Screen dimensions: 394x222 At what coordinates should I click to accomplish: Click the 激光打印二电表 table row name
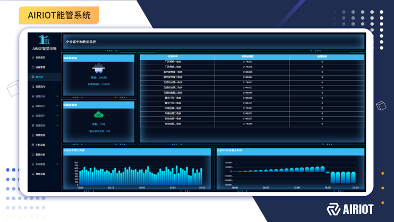pyautogui.click(x=173, y=103)
